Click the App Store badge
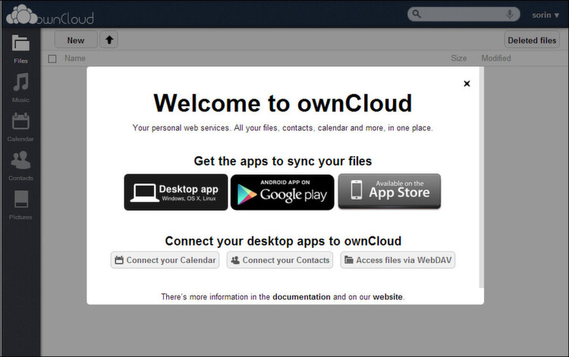569x357 pixels. [389, 192]
